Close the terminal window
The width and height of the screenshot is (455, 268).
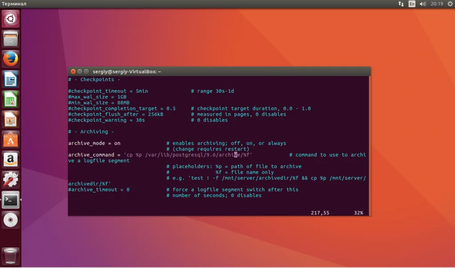(x=73, y=71)
